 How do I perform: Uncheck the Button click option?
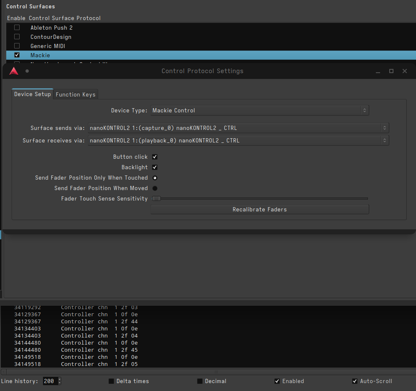coord(155,157)
